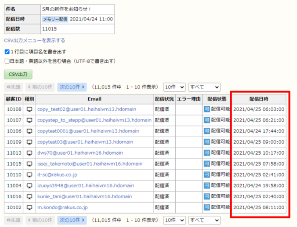
Task: Click CSV出力メニューを表示する link
Action: click(x=35, y=40)
